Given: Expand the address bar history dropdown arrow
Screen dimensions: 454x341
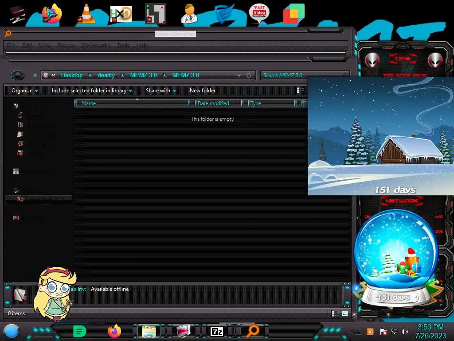Looking at the screenshot, I should pos(239,75).
